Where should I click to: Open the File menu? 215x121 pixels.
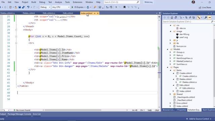(3, 2)
